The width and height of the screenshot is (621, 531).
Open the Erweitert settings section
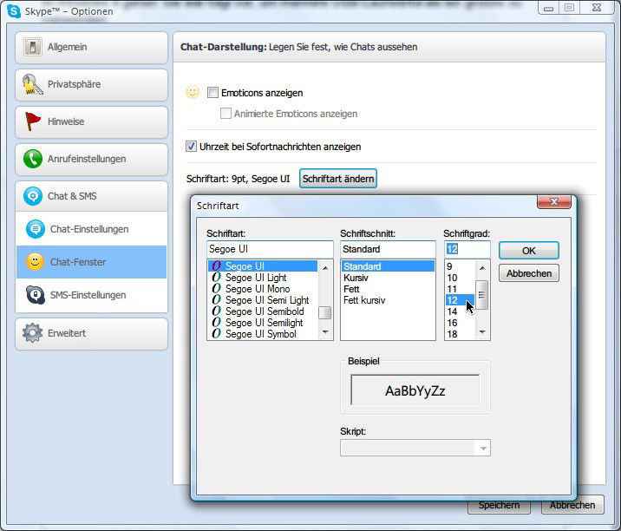91,334
